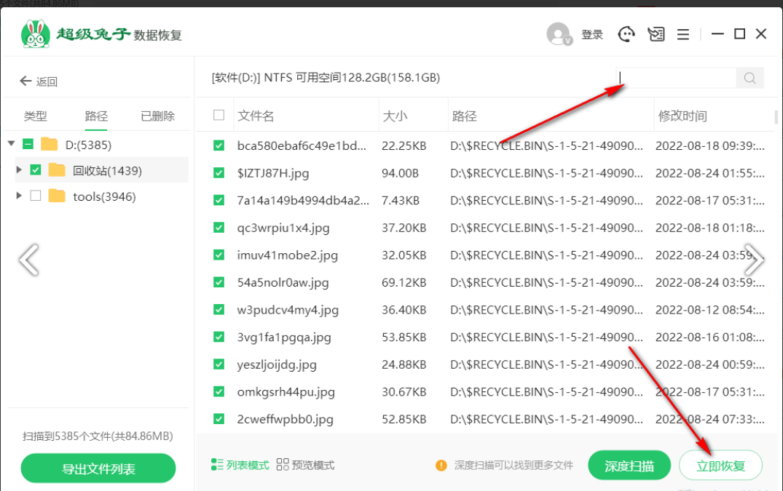The height and width of the screenshot is (491, 783).
Task: Uncheck the 回收站(1439) tree checkbox
Action: click(x=36, y=170)
